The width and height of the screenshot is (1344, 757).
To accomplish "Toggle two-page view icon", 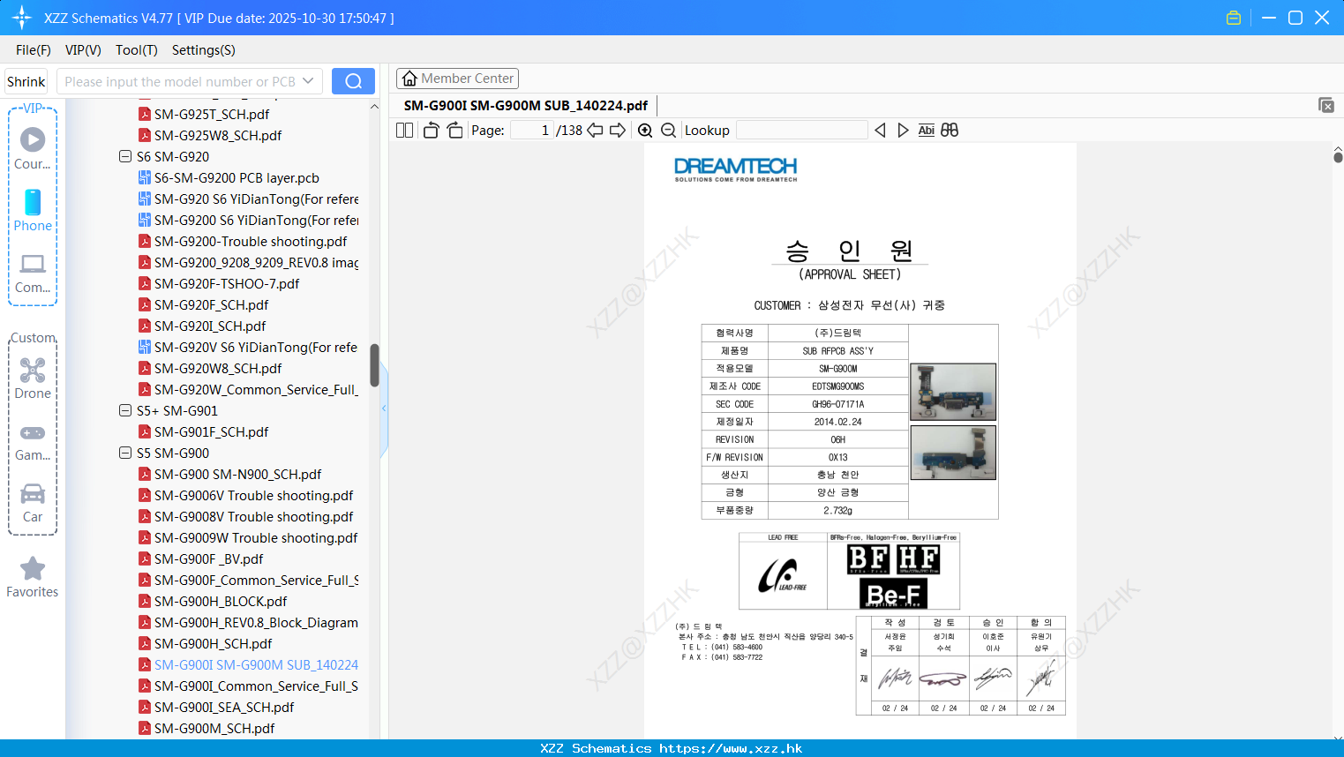I will pos(404,130).
